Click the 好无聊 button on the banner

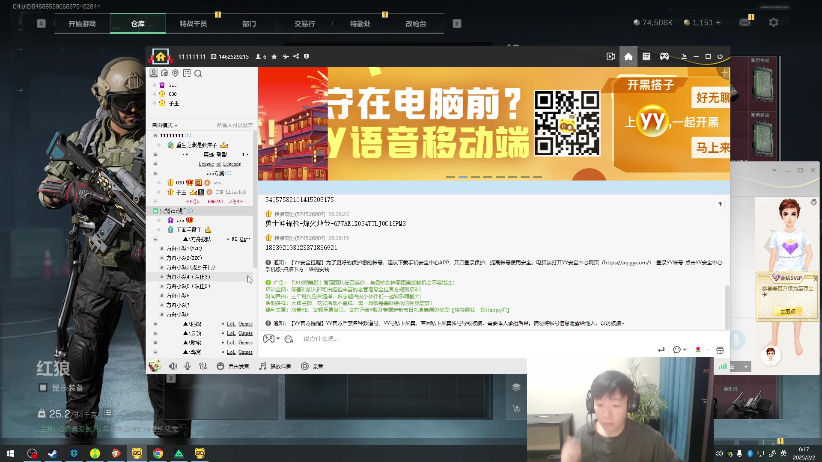point(711,98)
